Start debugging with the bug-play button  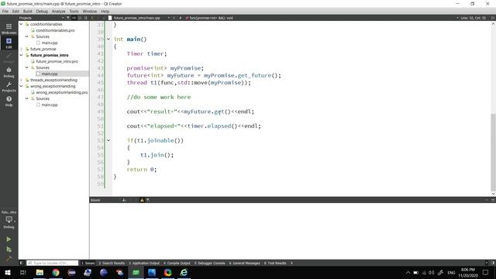tap(9, 250)
